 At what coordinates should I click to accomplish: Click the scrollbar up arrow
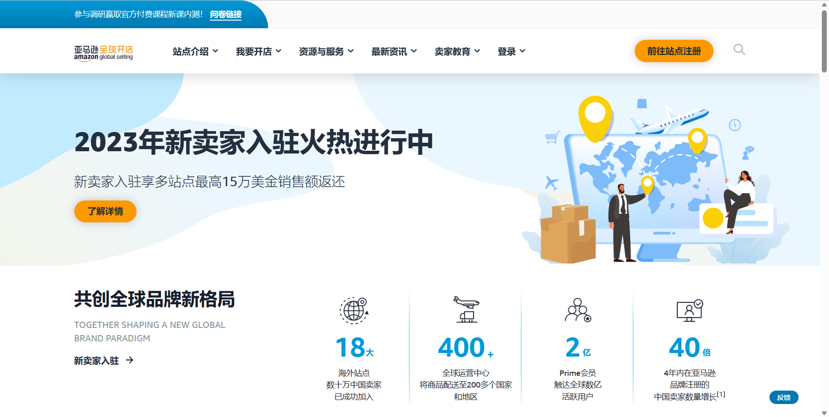[824, 4]
